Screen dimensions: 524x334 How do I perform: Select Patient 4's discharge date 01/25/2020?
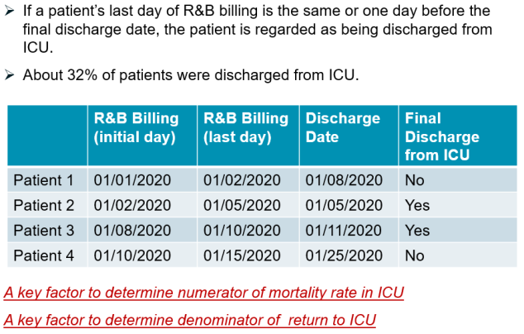(x=344, y=255)
